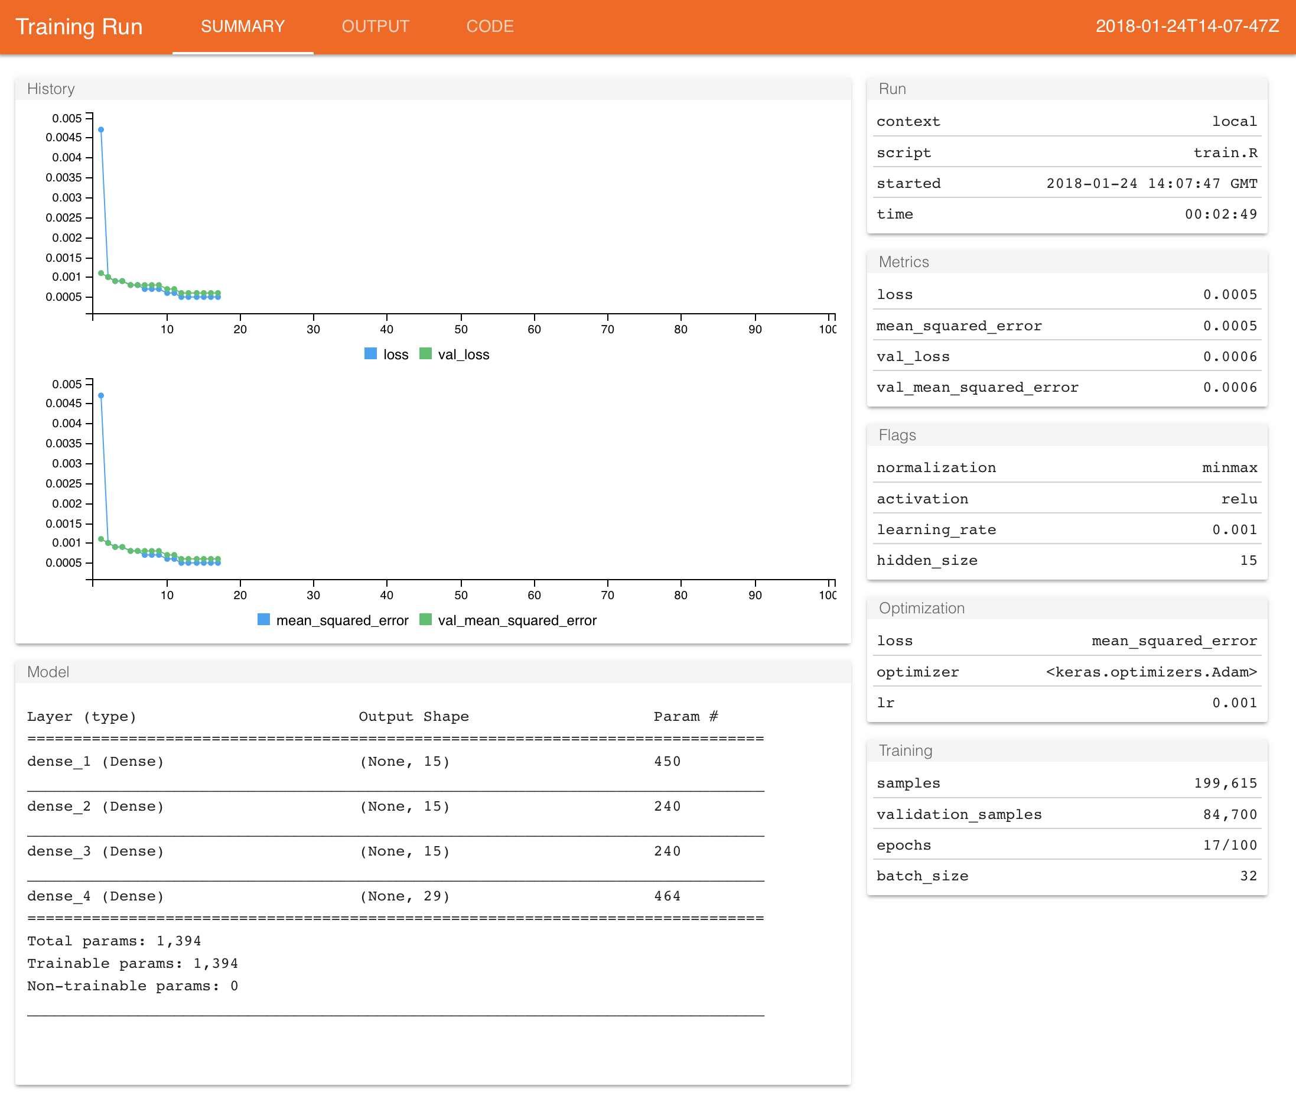This screenshot has height=1112, width=1296.
Task: Open the CODE tab
Action: pyautogui.click(x=490, y=26)
